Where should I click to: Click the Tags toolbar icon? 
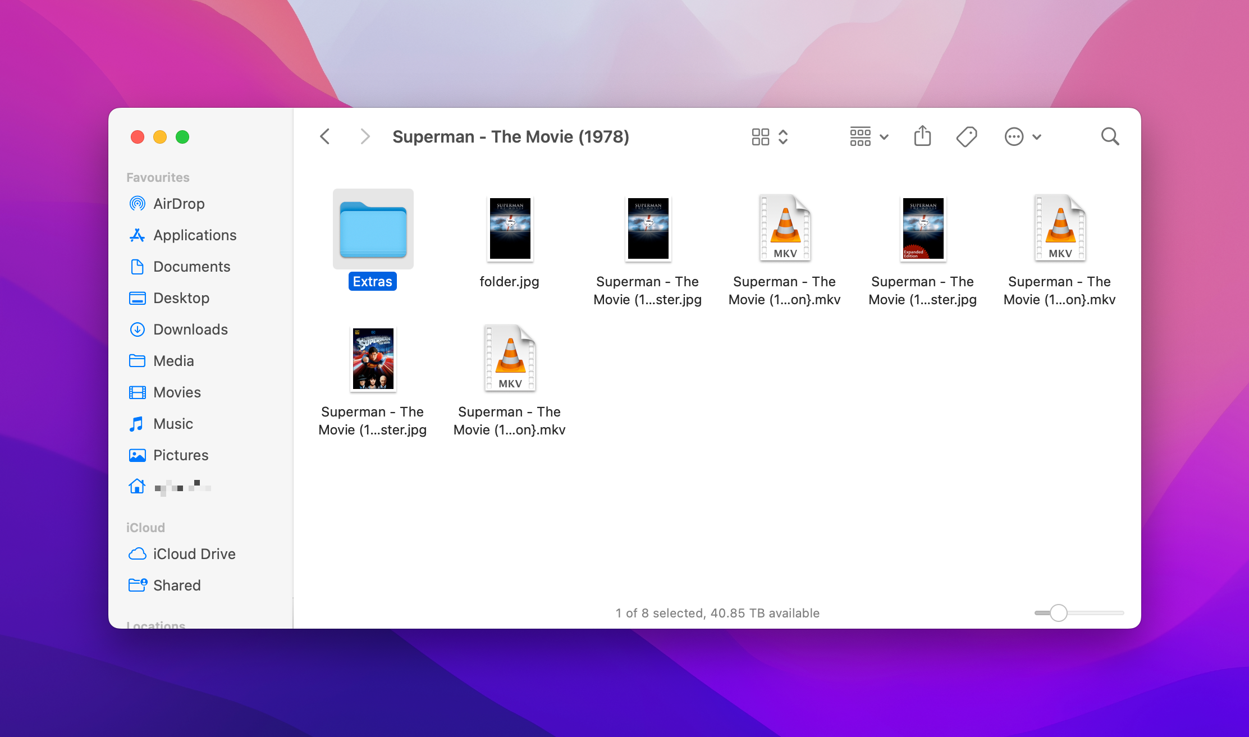tap(966, 136)
